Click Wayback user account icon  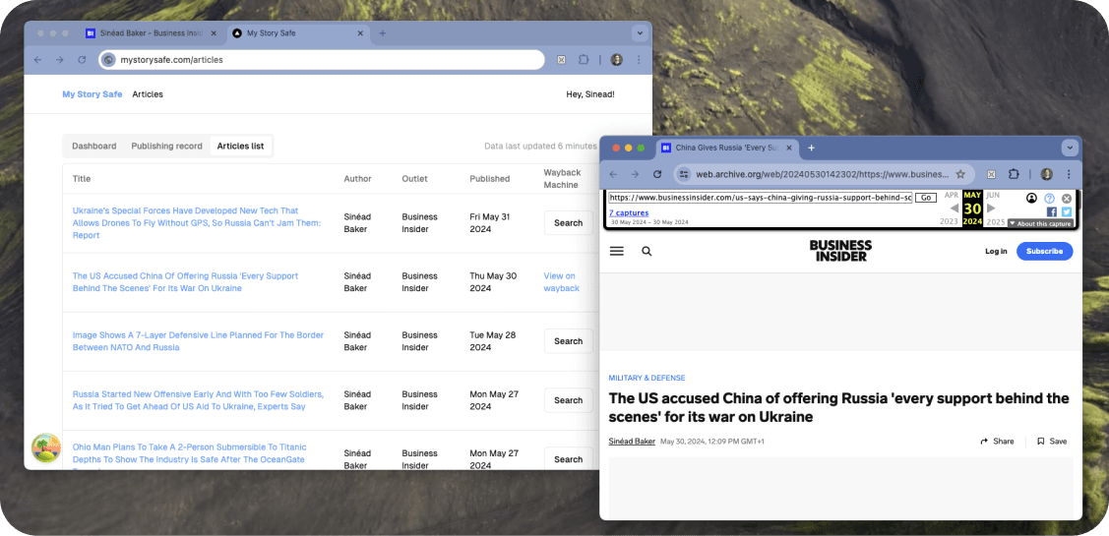tap(1032, 198)
